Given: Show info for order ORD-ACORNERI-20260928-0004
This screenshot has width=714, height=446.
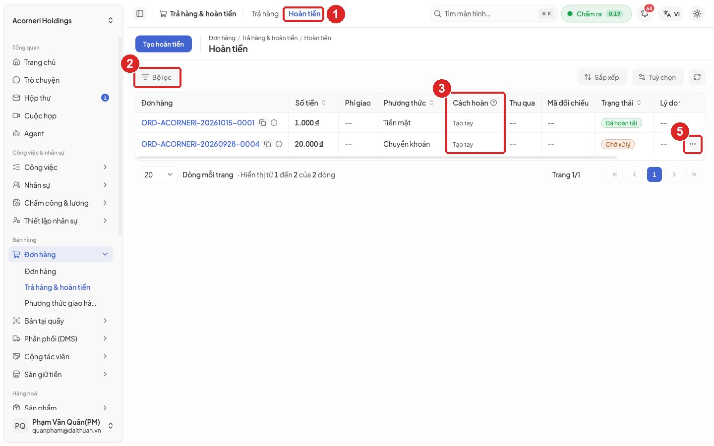Looking at the screenshot, I should 279,144.
